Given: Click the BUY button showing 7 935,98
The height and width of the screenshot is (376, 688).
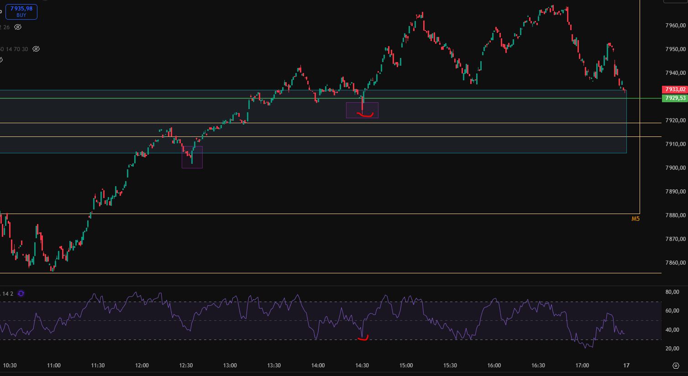Looking at the screenshot, I should tap(21, 12).
